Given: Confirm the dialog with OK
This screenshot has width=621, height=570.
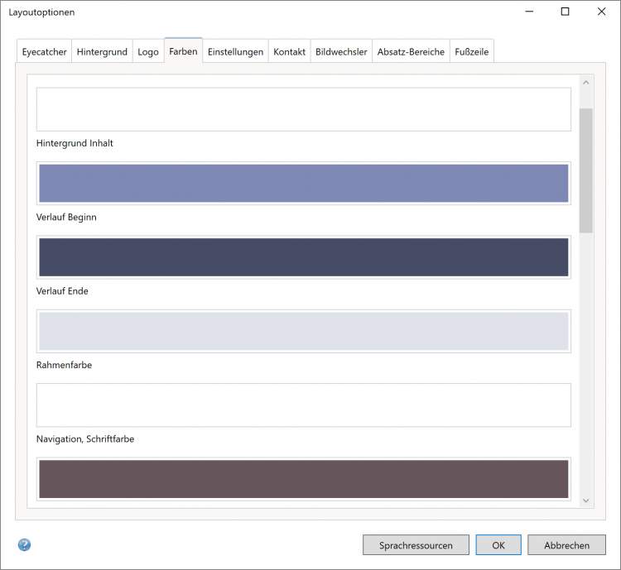Looking at the screenshot, I should coord(498,545).
